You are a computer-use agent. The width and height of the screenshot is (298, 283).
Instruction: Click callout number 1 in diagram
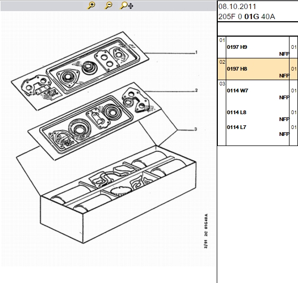pyautogui.click(x=197, y=52)
